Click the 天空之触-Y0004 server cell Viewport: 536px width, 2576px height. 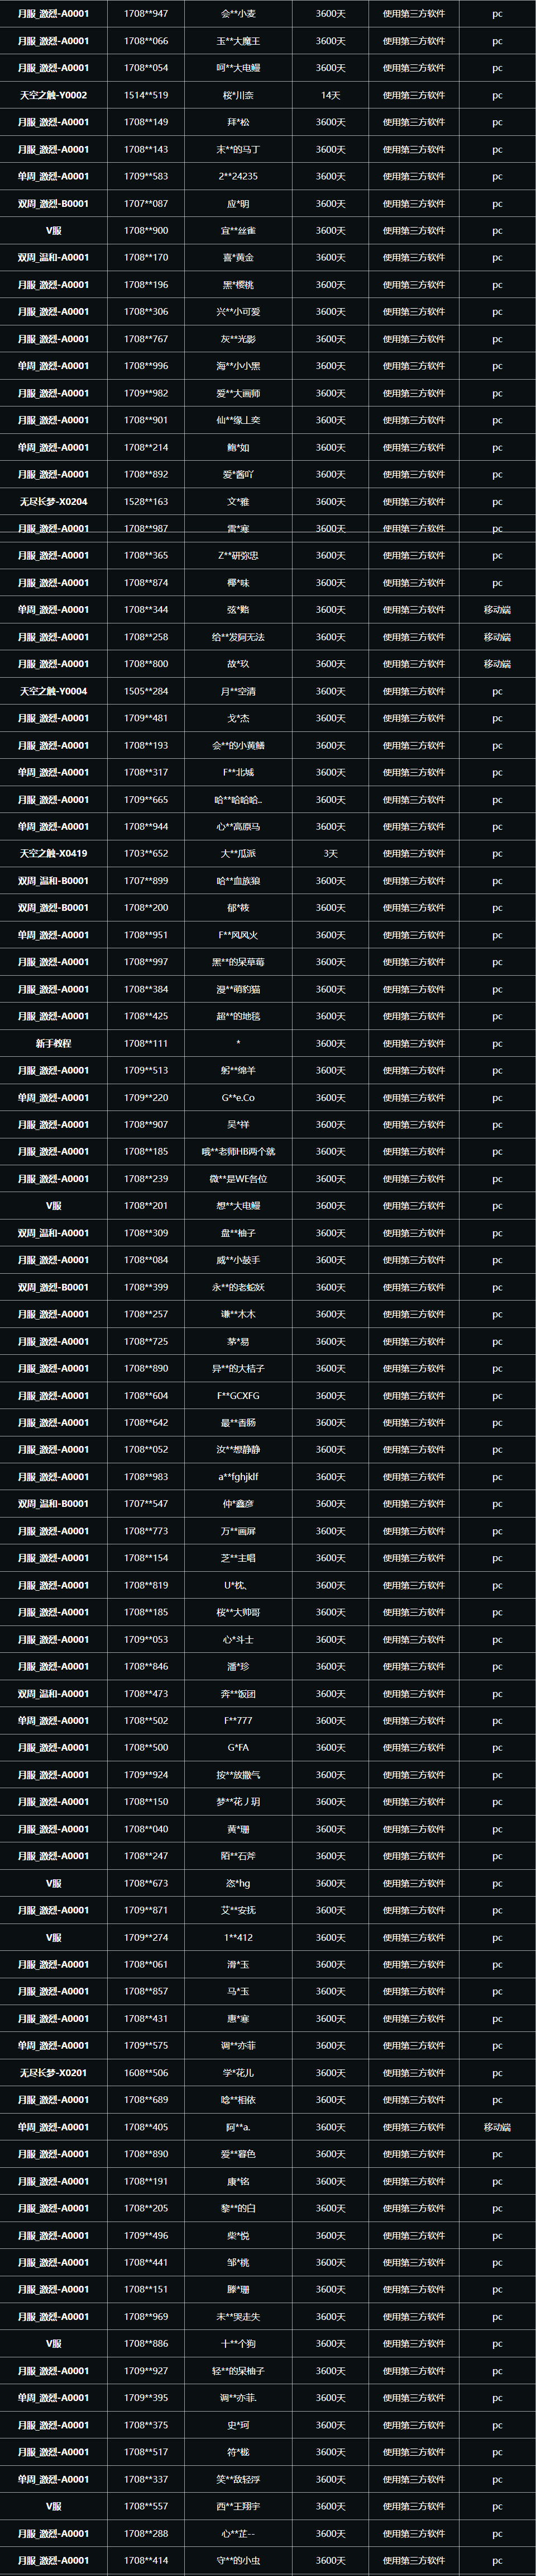(x=53, y=691)
